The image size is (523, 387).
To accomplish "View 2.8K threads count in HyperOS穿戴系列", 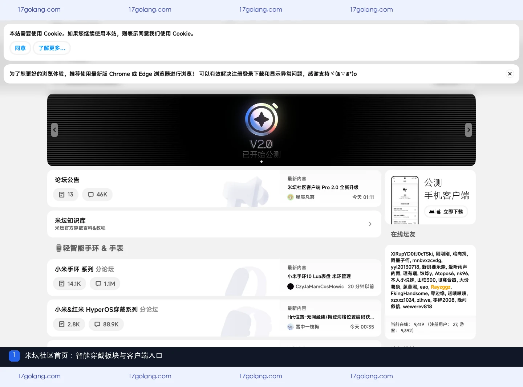I will 69,324.
